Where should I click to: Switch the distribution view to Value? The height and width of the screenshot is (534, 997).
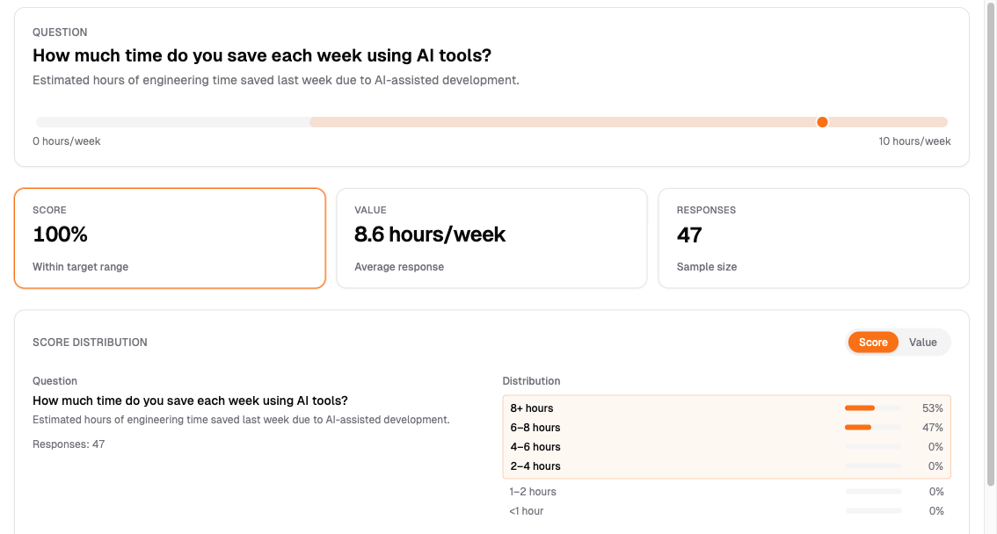923,342
